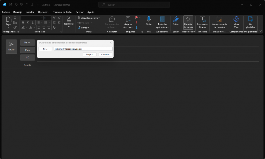265x159 pixels.
Task: Align text to the right
Action: pos(49,27)
